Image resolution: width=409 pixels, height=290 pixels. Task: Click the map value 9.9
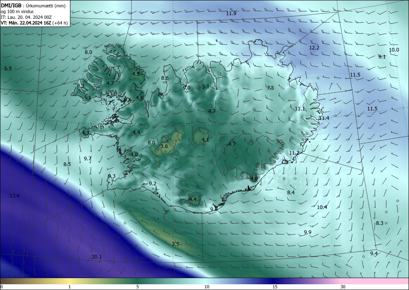pyautogui.click(x=308, y=232)
